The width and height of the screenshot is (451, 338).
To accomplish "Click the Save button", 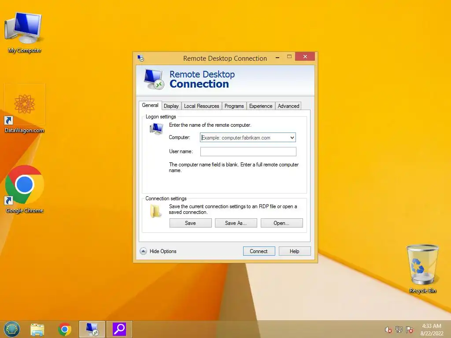I will click(190, 223).
